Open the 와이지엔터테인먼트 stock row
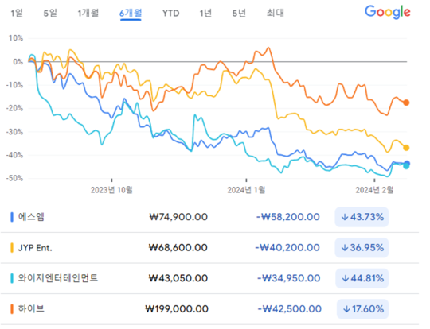Viewport: 430px width, 329px height. click(209, 278)
